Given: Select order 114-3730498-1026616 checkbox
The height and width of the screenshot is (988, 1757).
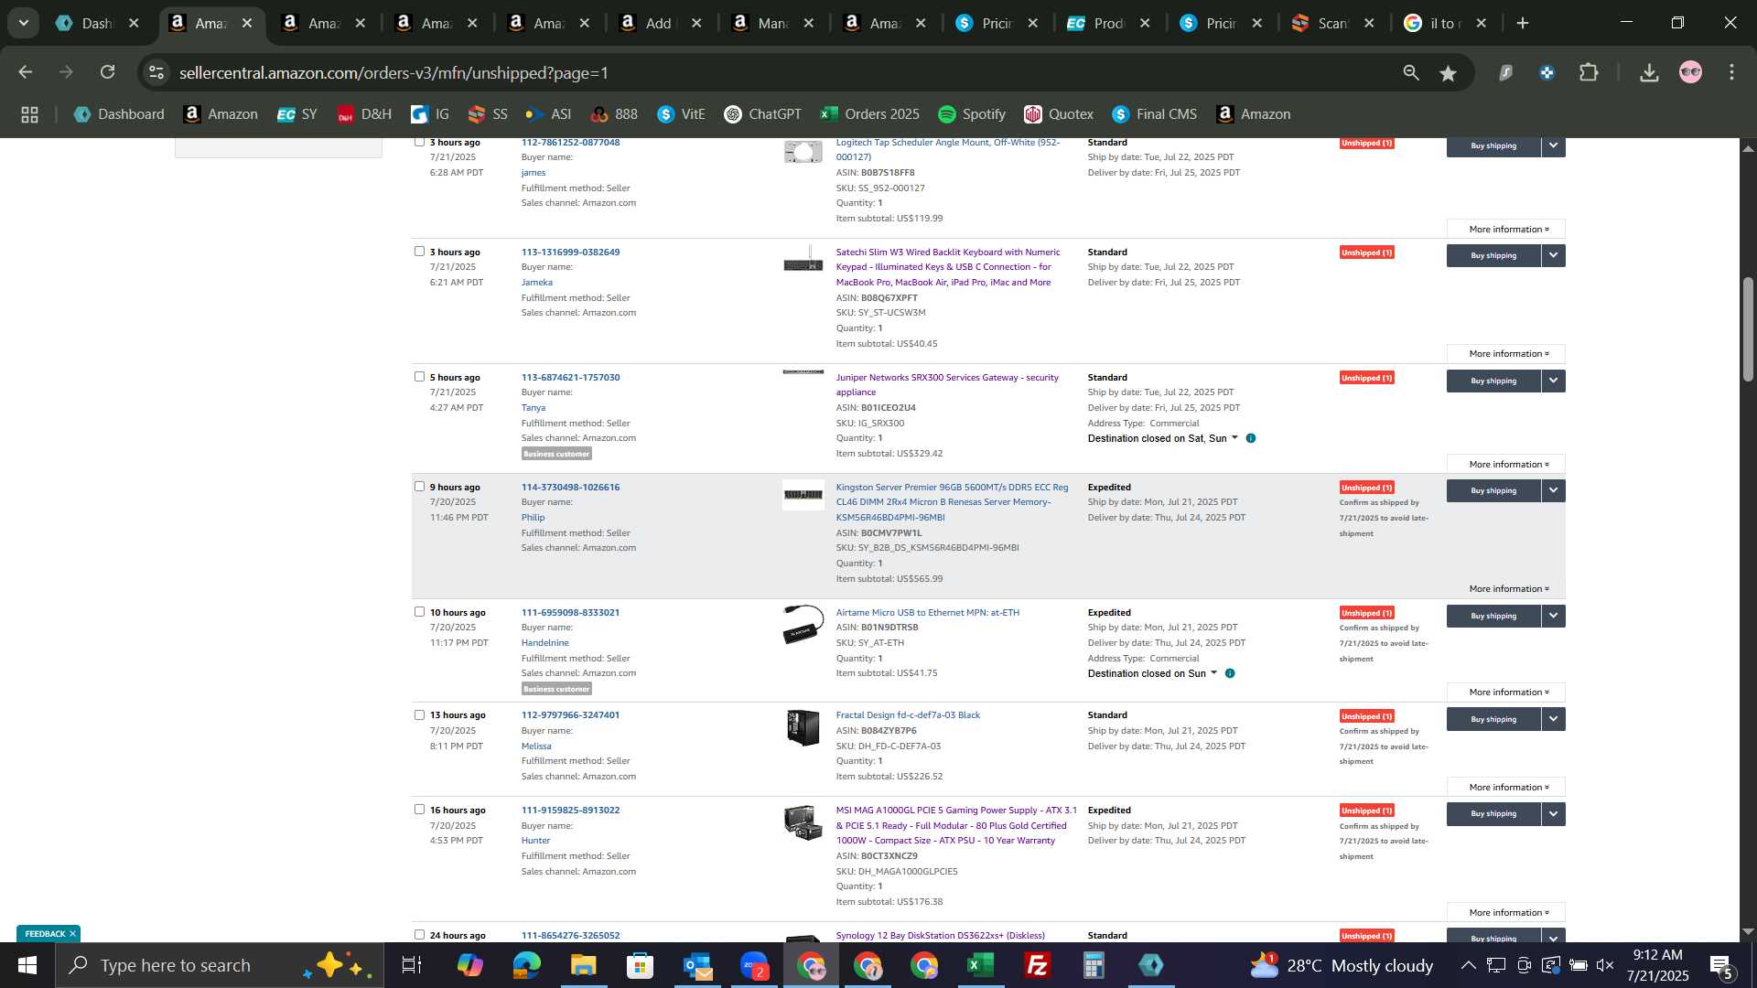Looking at the screenshot, I should click(419, 487).
